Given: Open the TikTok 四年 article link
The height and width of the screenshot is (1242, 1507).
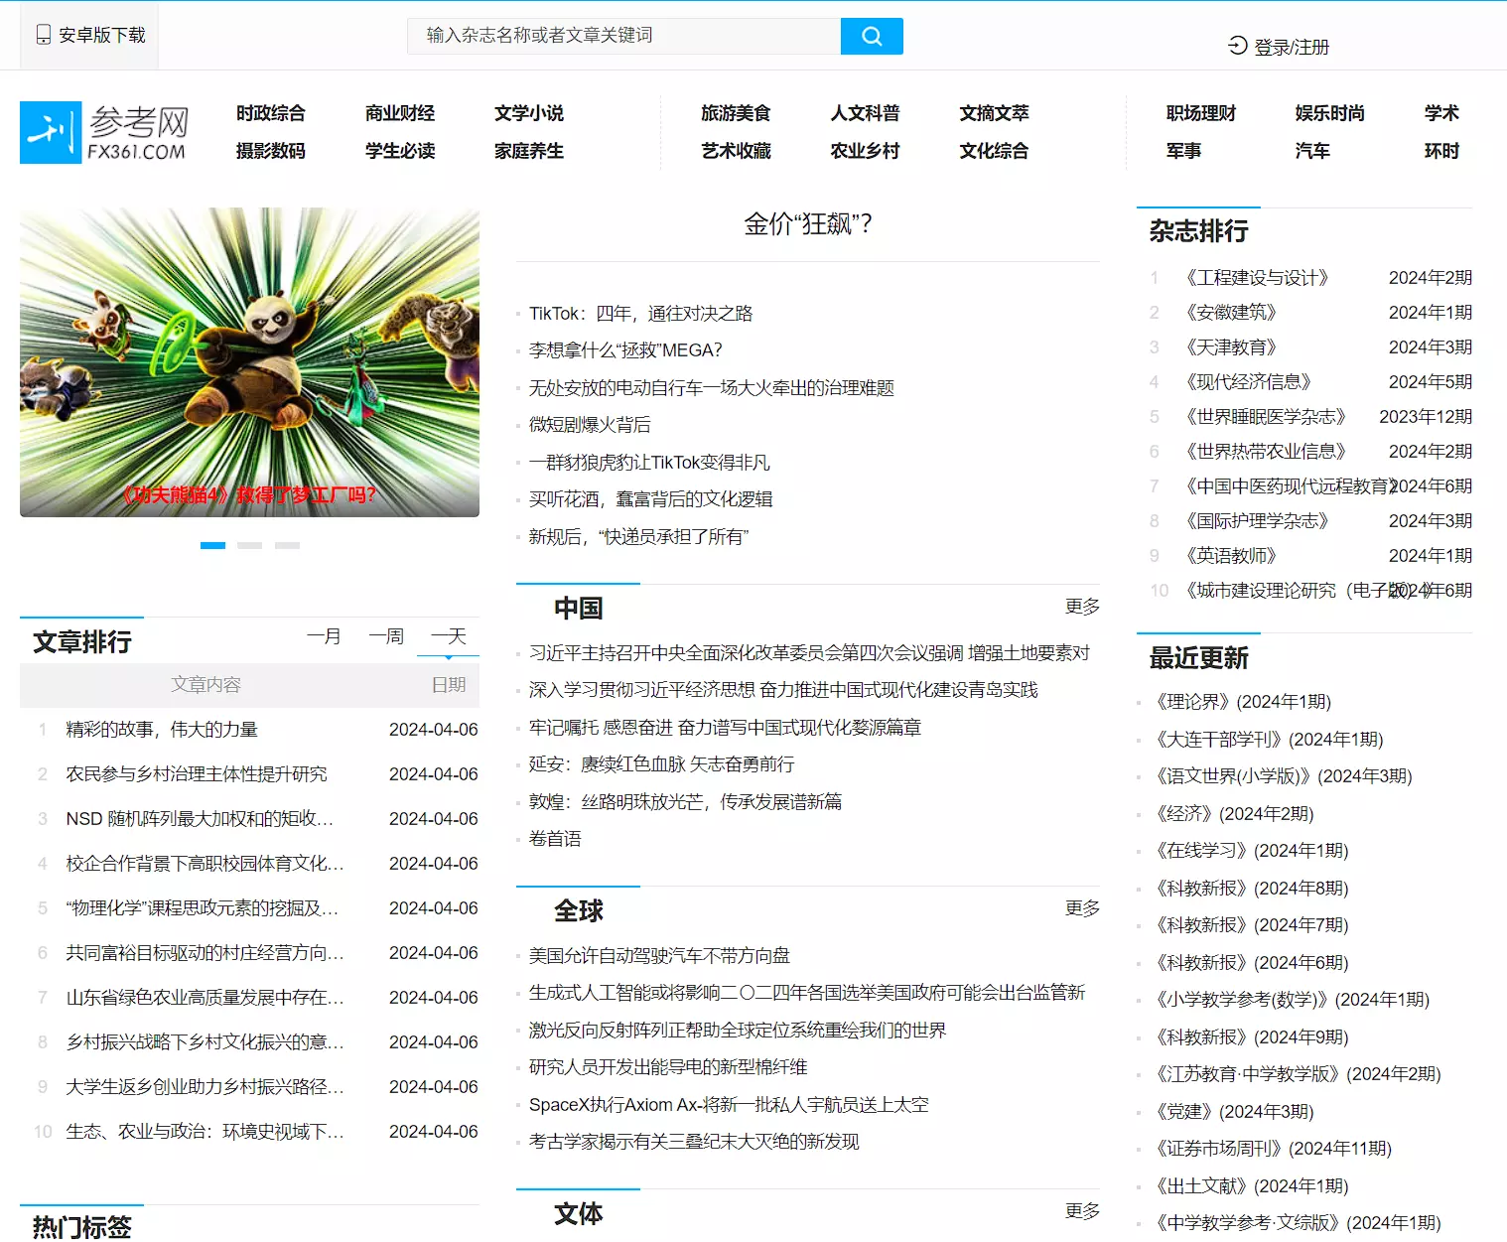Looking at the screenshot, I should click(x=640, y=314).
